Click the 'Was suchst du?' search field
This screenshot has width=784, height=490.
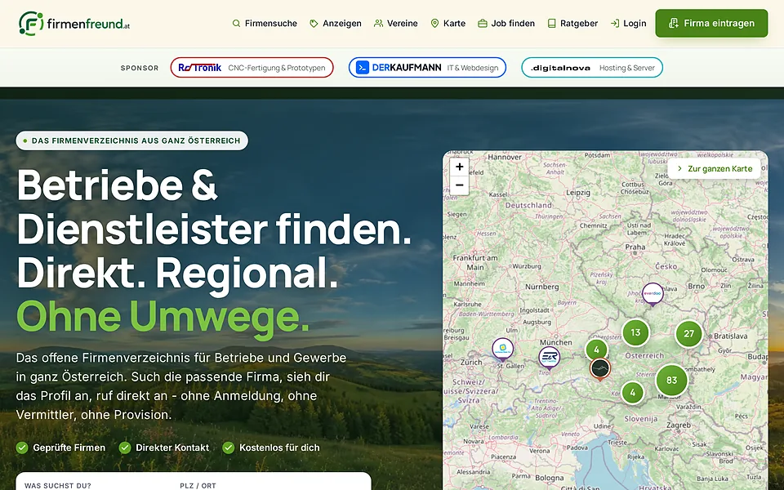point(97,483)
